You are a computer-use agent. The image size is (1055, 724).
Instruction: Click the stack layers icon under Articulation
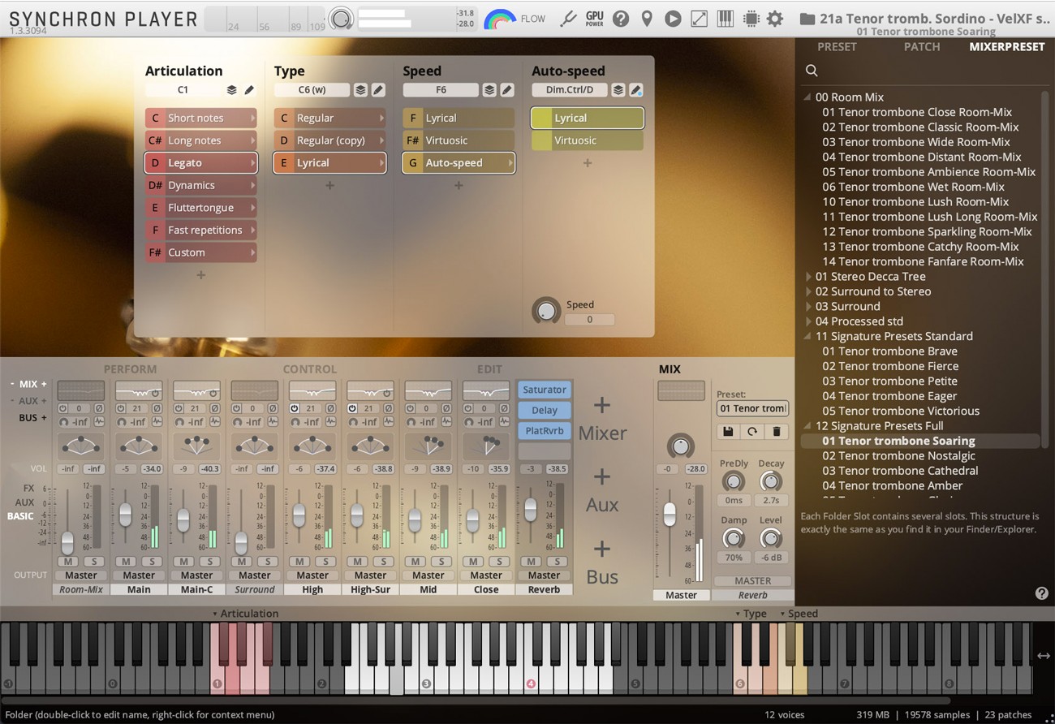(x=231, y=90)
